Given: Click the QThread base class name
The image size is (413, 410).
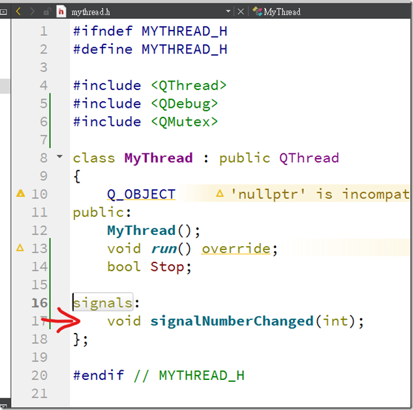Looking at the screenshot, I should click(309, 158).
